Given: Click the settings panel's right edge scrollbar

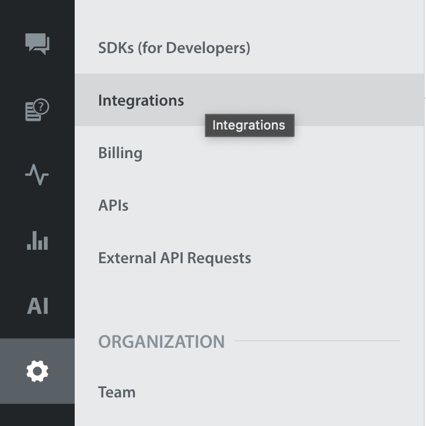Looking at the screenshot, I should point(424,233).
